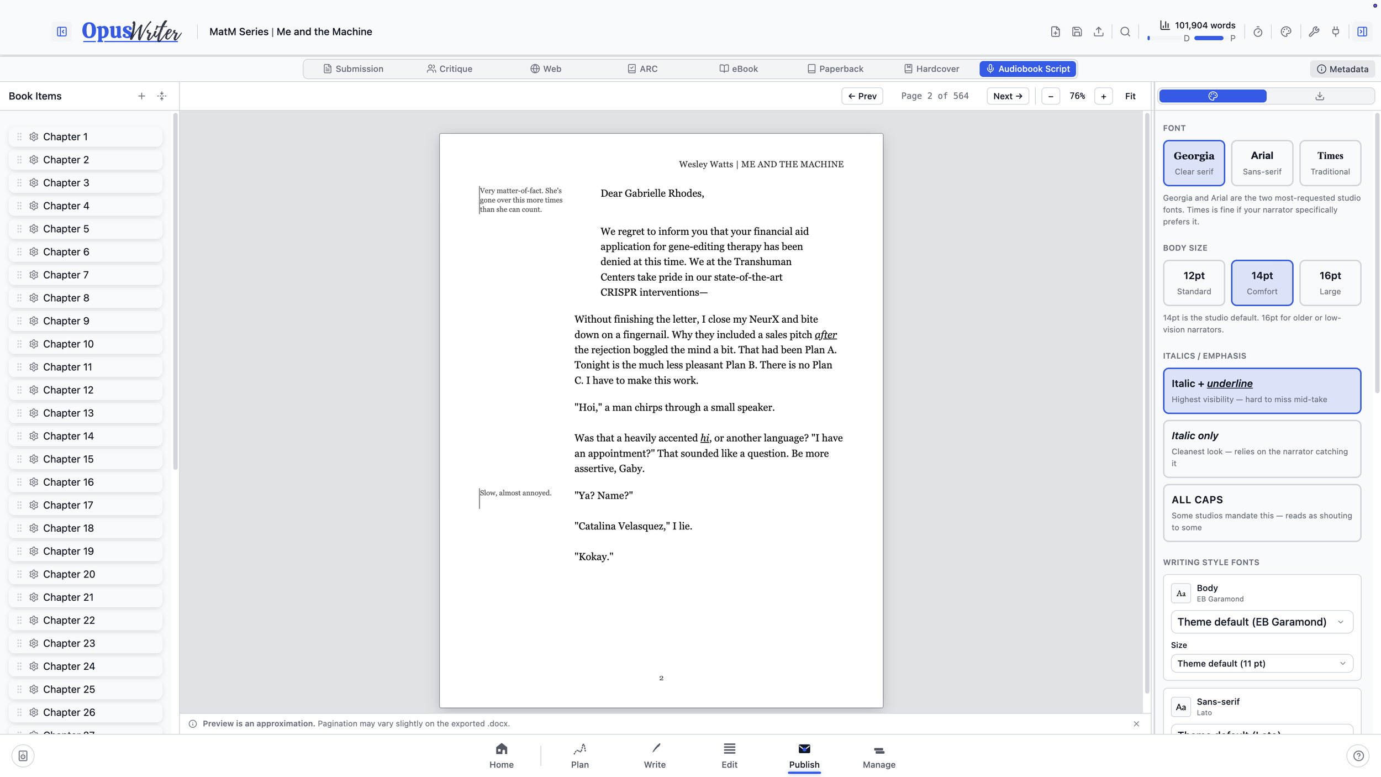Viewport: 1381px width, 777px height.
Task: Open search with magnifier icon
Action: pos(1125,32)
